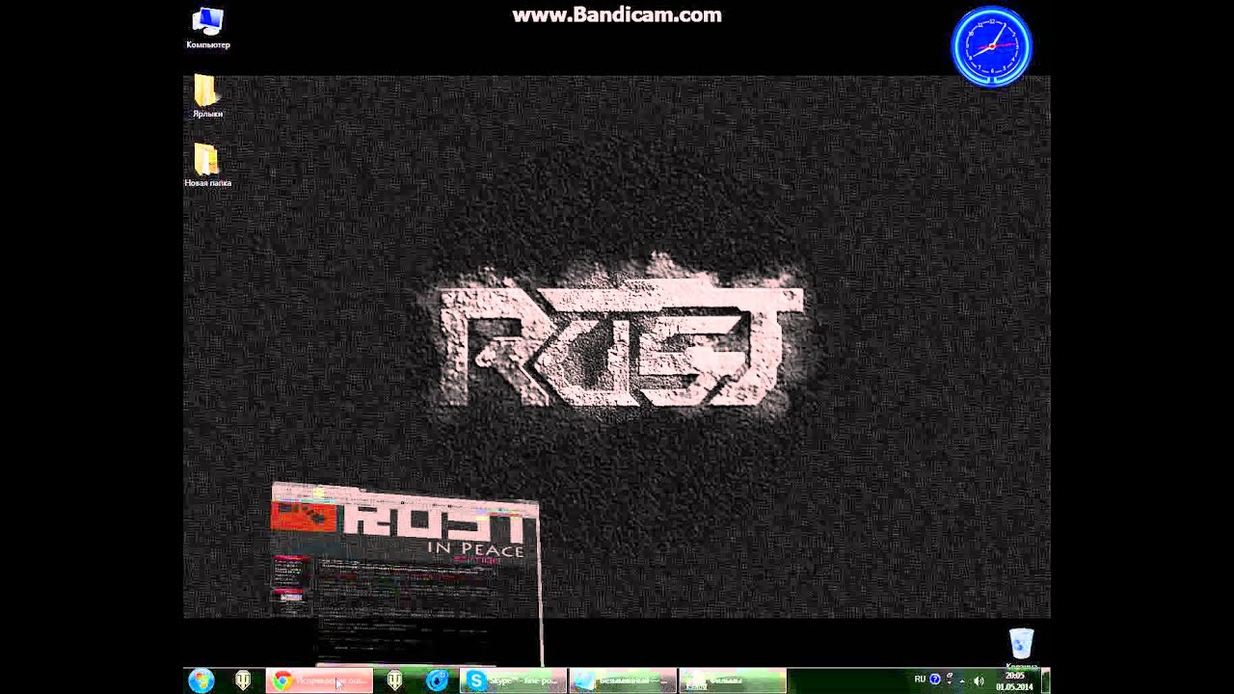
Task: Click the blue help question-mark tray icon
Action: point(935,680)
